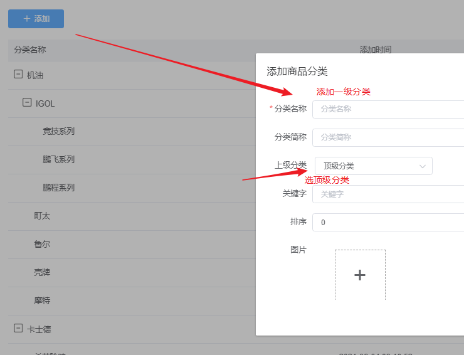Select 鹏飞系列 in the category tree
This screenshot has width=464, height=355.
pos(58,159)
